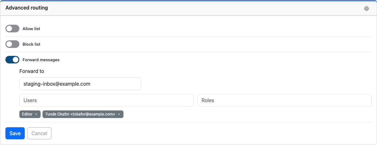Cancel the routing changes
377x145 pixels.
coord(39,133)
